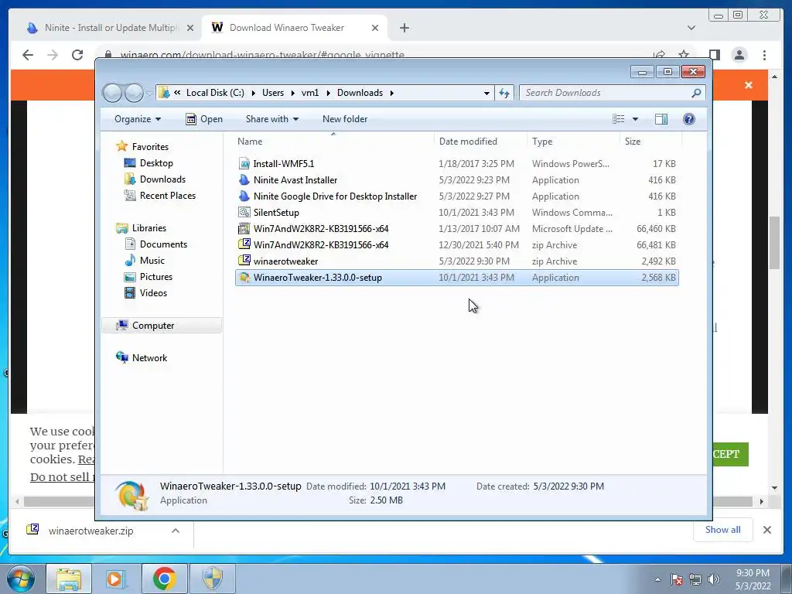Click webpage vertical scrollbar thumb
Image resolution: width=792 pixels, height=594 pixels.
tap(775, 244)
